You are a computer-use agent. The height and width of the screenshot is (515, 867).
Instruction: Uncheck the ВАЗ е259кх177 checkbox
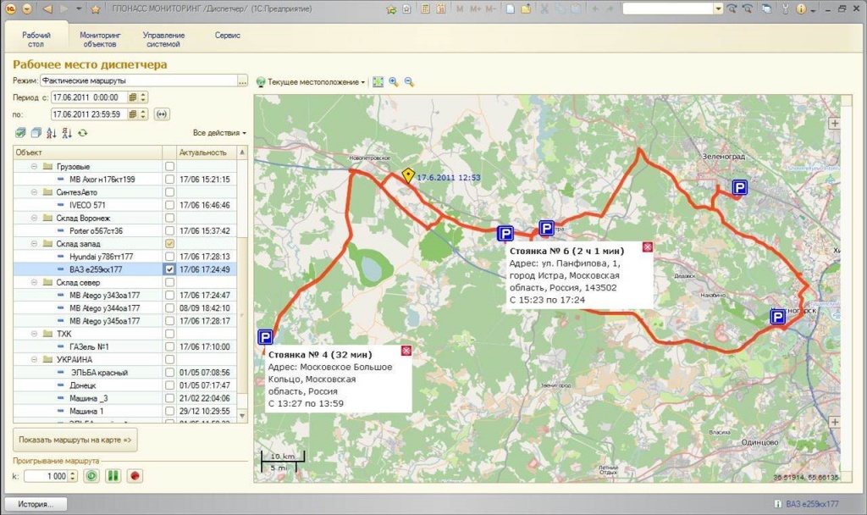pyautogui.click(x=170, y=269)
